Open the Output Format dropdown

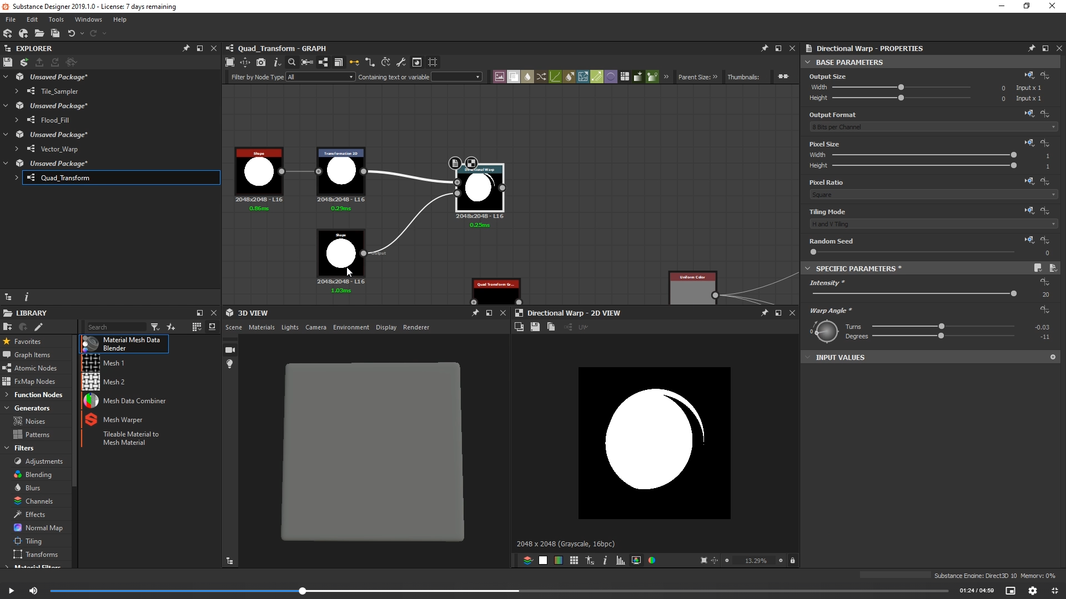[933, 127]
